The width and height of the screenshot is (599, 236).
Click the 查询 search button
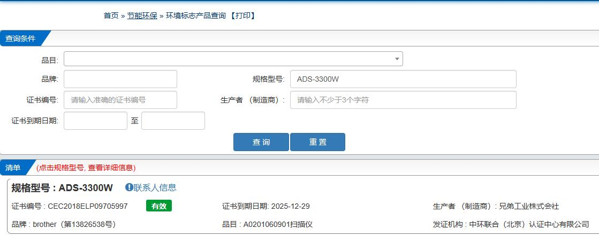(x=261, y=142)
